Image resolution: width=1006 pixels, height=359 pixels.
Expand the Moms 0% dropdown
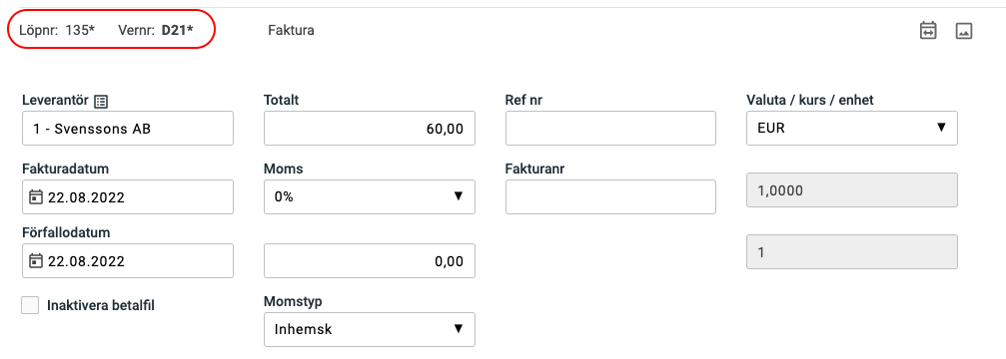click(x=370, y=196)
